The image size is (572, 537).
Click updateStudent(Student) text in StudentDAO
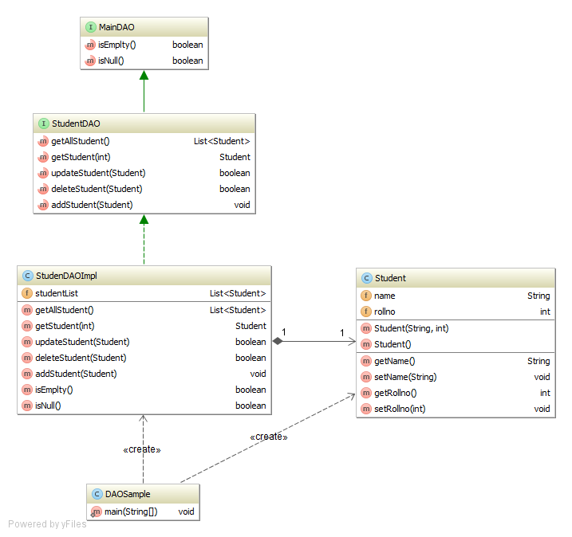98,173
